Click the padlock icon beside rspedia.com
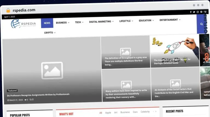 [8, 10]
